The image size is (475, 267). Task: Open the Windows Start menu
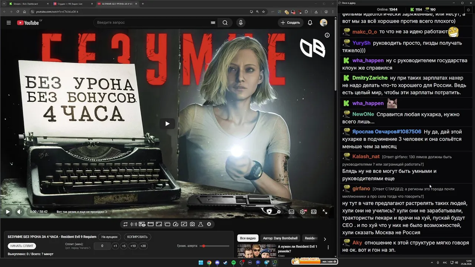[201, 263]
